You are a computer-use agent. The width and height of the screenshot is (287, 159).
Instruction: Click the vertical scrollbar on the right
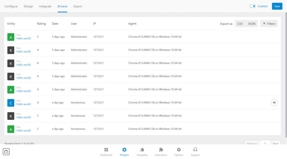pos(286,75)
